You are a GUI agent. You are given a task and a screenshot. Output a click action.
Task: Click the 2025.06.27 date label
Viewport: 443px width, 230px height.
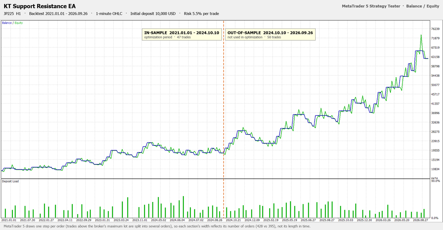[309, 220]
